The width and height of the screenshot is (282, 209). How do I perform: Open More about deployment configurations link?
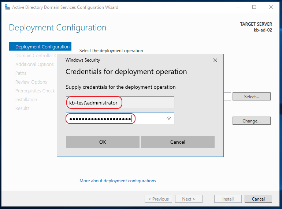(118, 180)
